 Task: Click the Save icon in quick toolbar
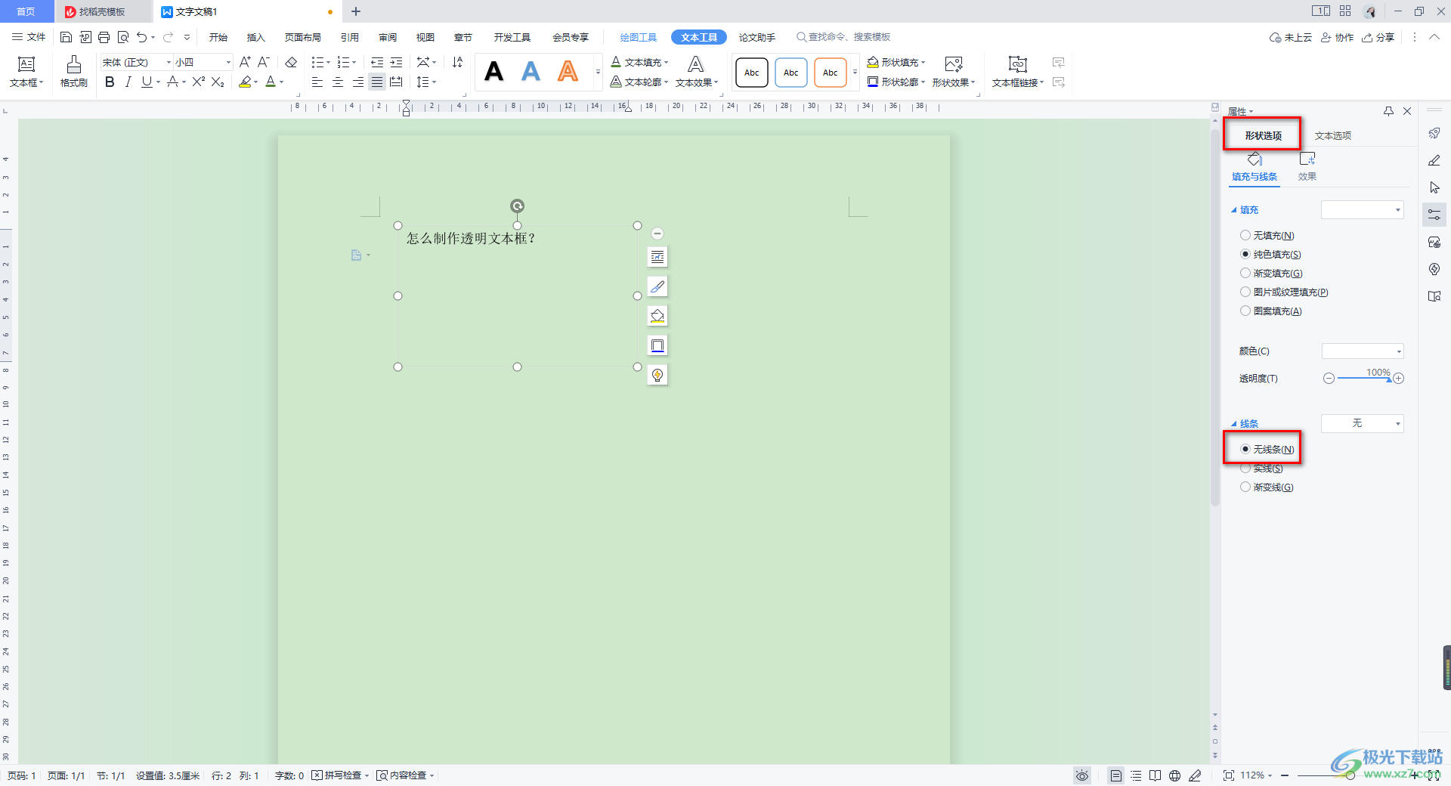point(66,37)
